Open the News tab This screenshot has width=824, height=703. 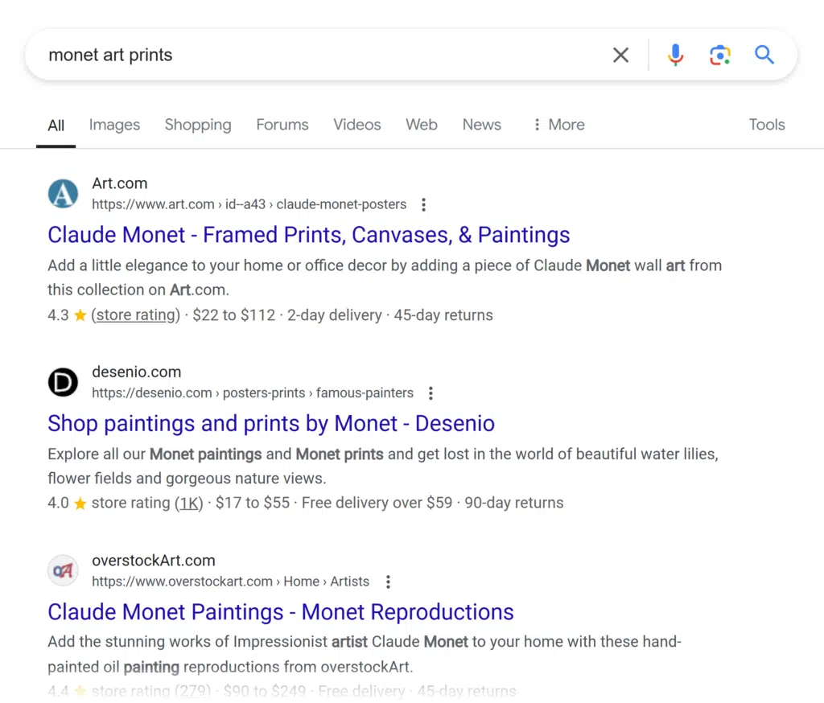481,125
